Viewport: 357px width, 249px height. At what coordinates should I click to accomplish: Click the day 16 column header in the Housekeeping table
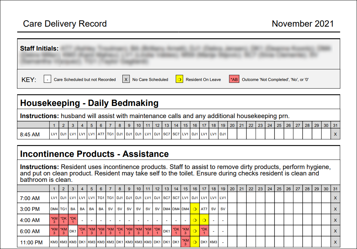195,125
